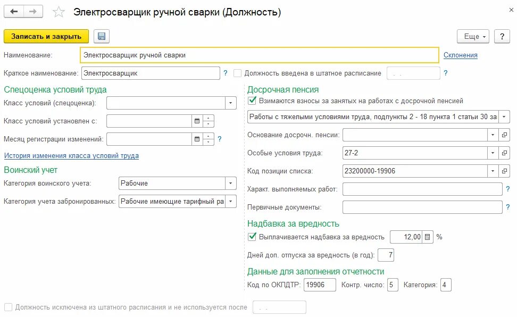Screen dimensions: 517x317
Task: Open calendar for class conditions date
Action: pos(197,121)
